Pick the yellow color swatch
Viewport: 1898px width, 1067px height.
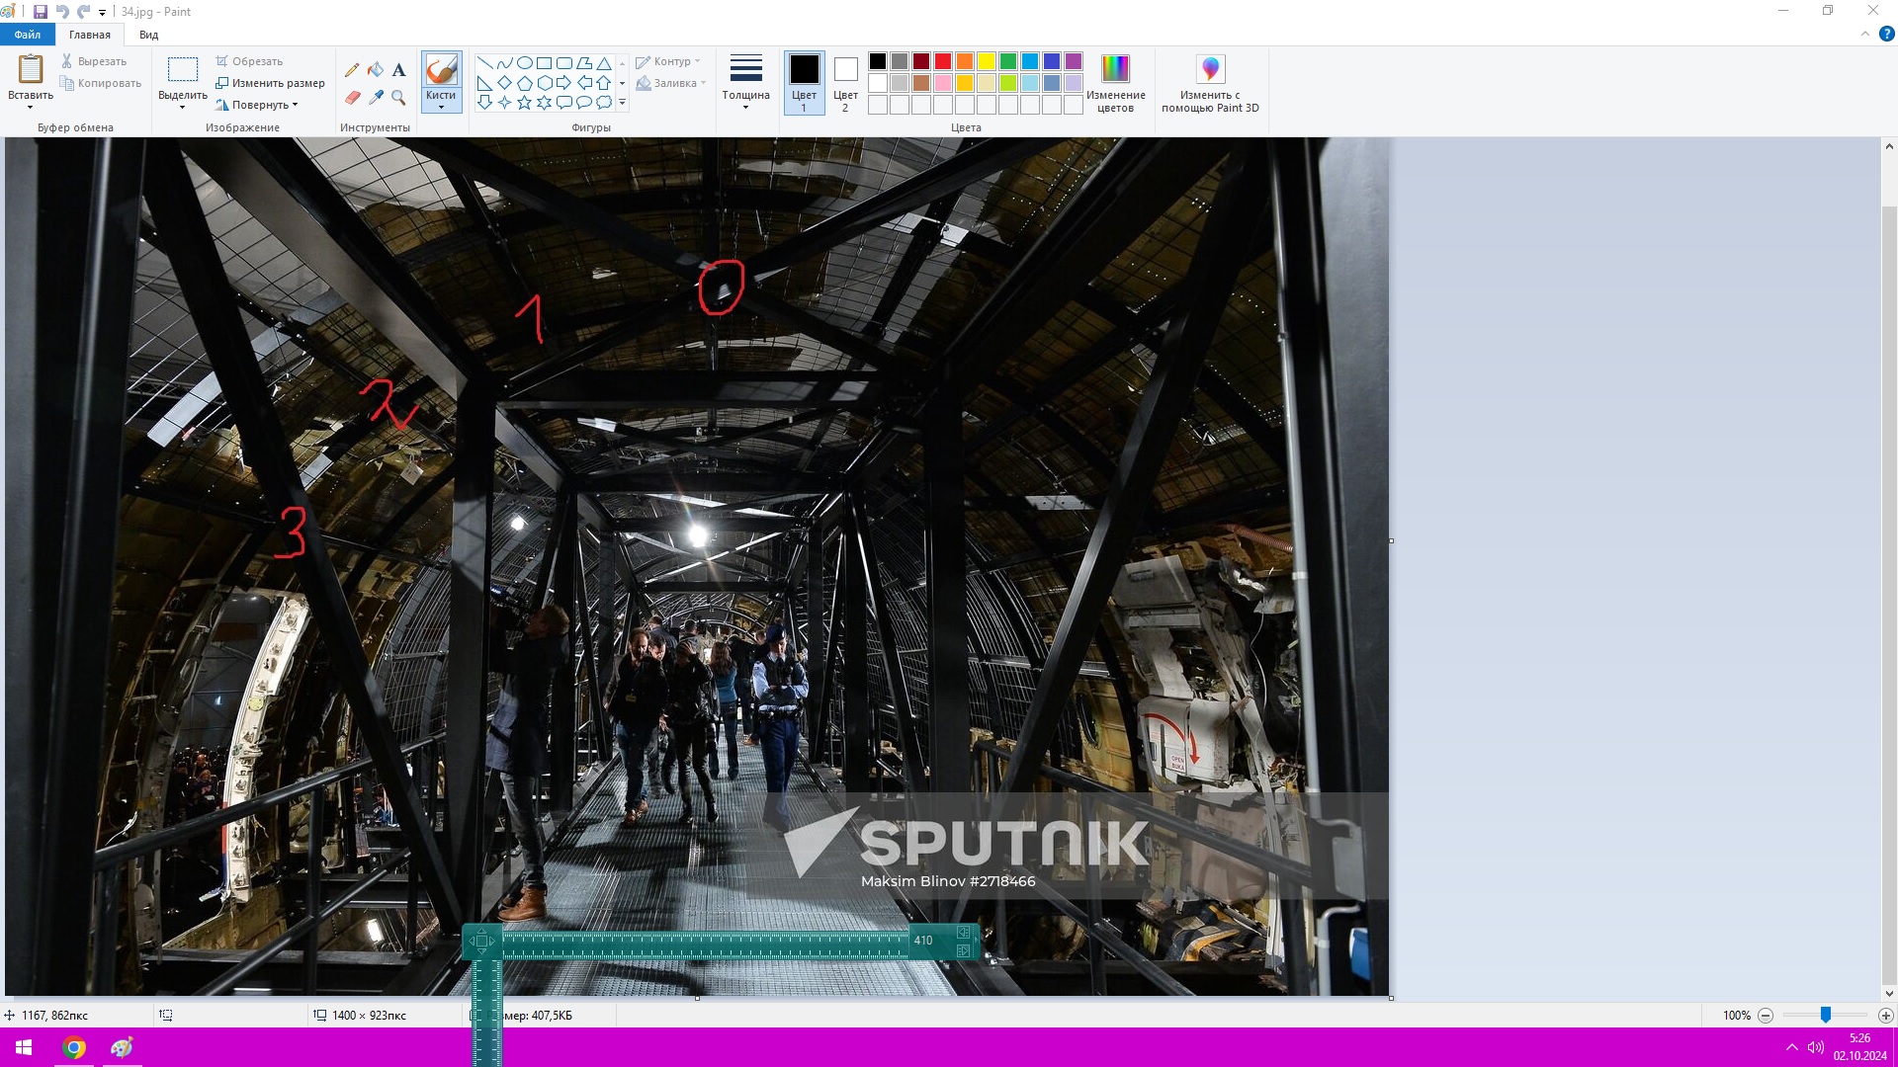coord(987,61)
